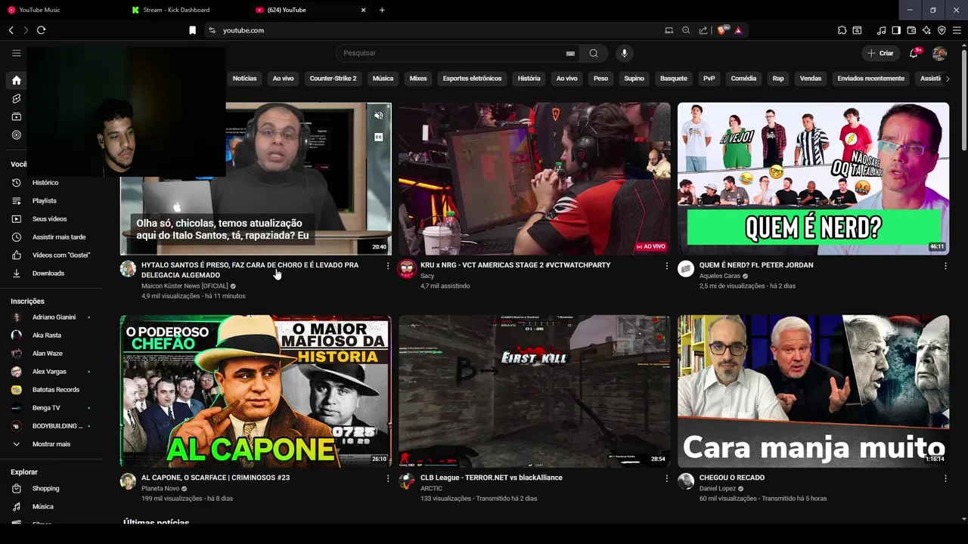968x544 pixels.
Task: Click the share page icon in address bar
Action: coord(703,30)
